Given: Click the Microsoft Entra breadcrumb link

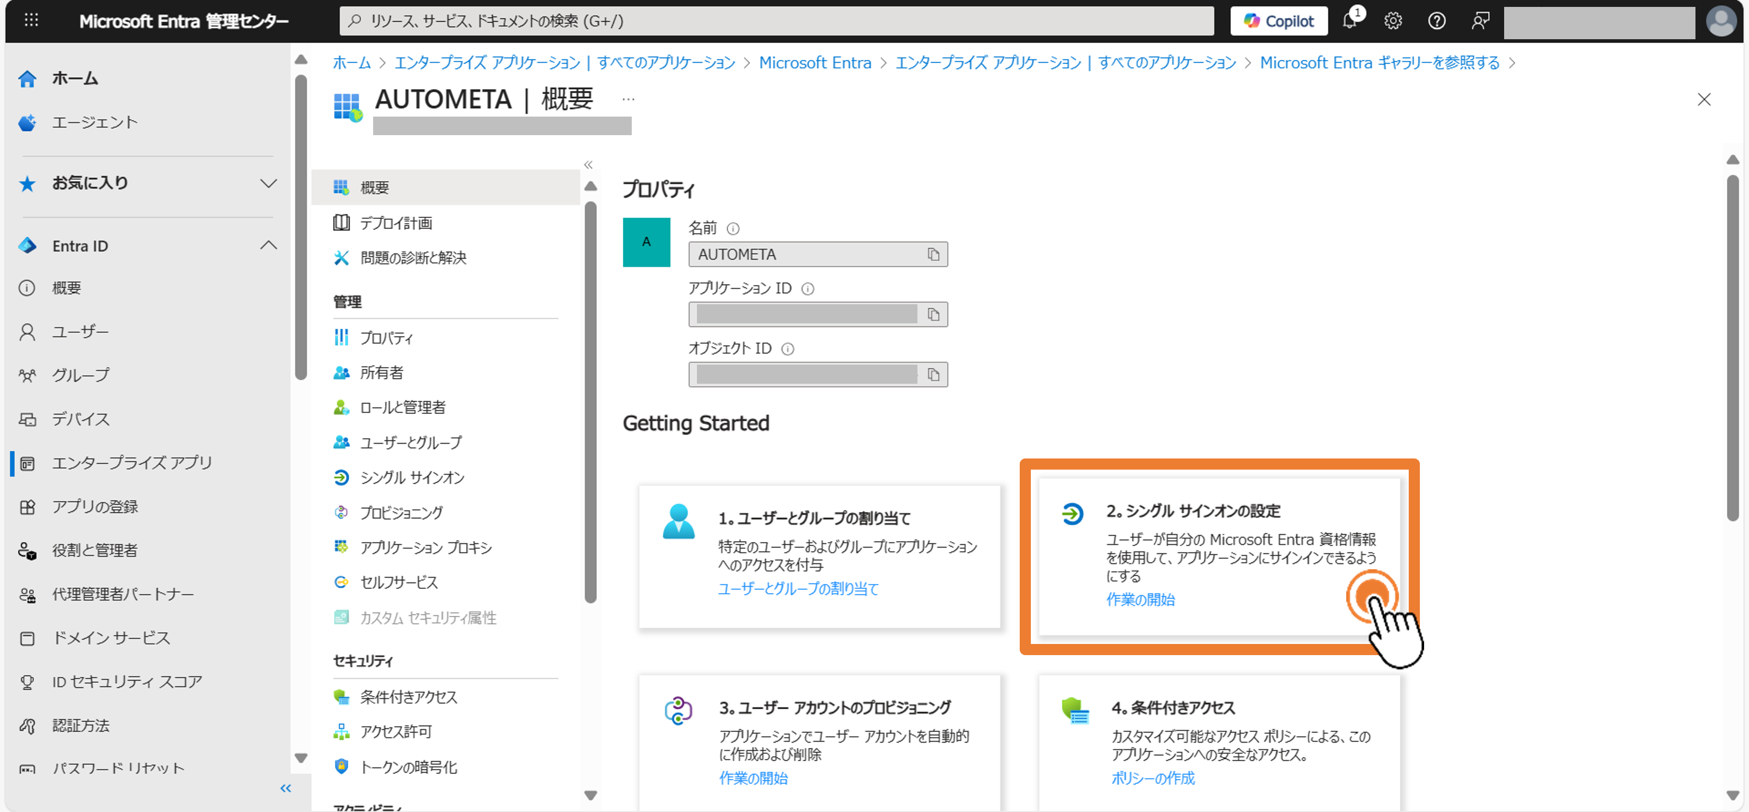Looking at the screenshot, I should (815, 63).
